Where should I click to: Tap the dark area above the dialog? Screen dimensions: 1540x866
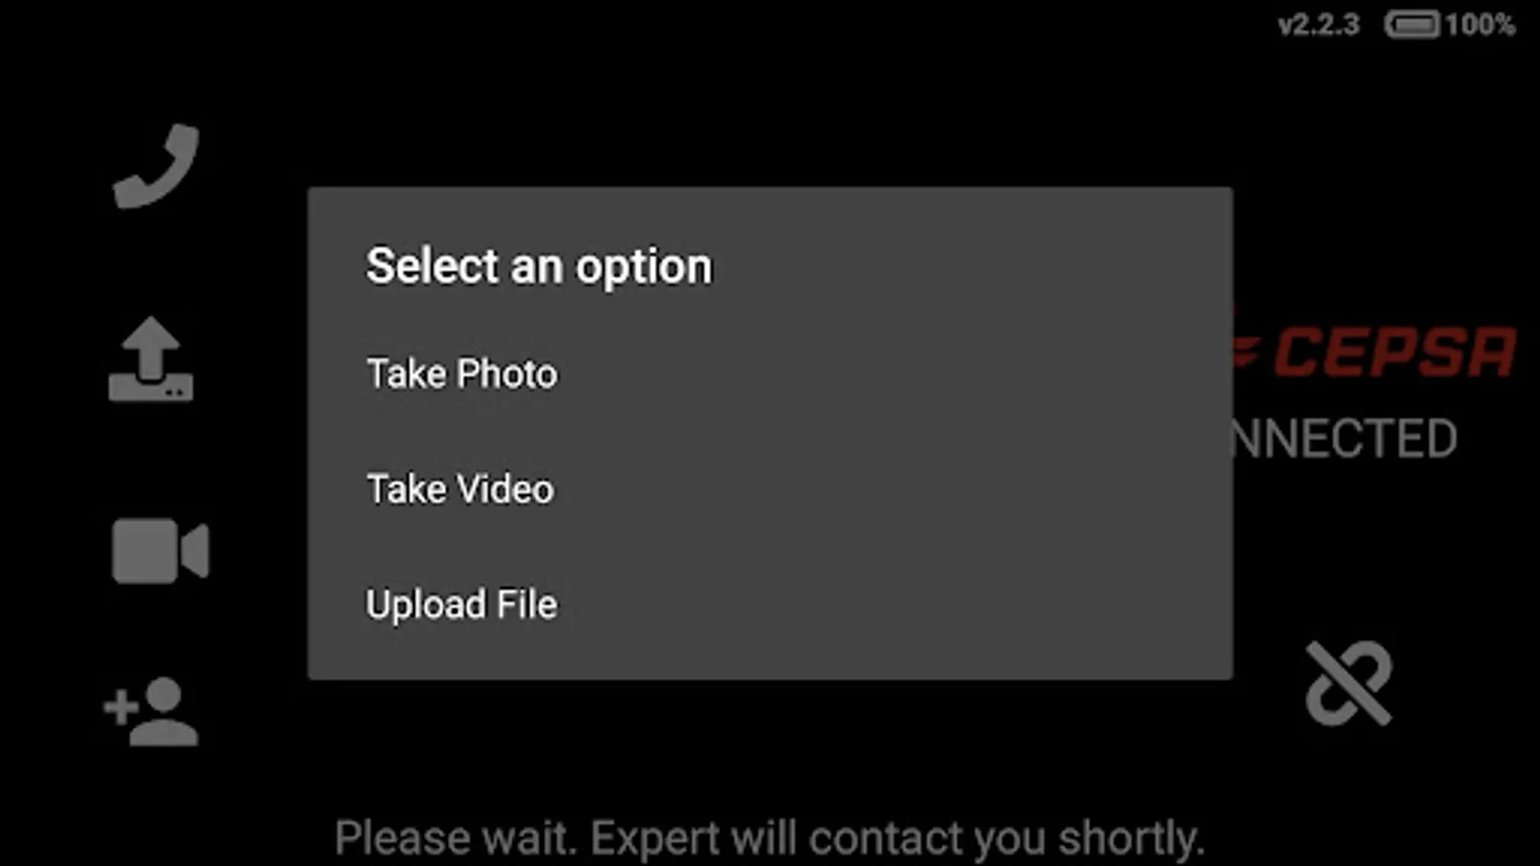[770, 96]
